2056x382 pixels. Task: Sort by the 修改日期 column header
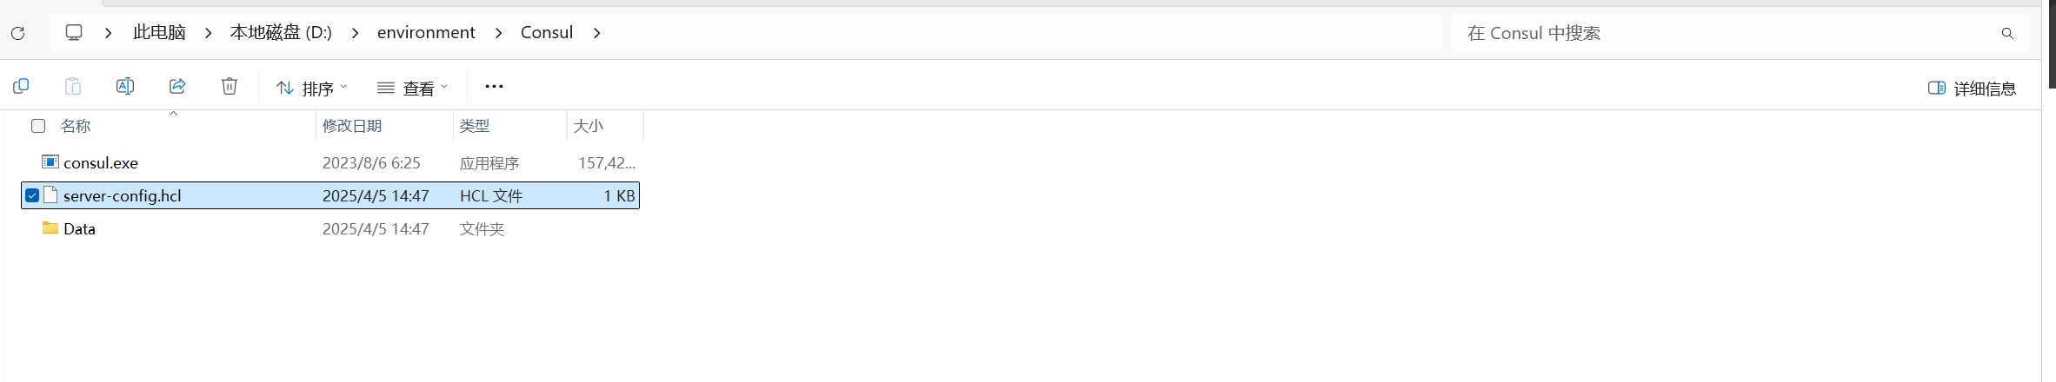click(x=352, y=126)
